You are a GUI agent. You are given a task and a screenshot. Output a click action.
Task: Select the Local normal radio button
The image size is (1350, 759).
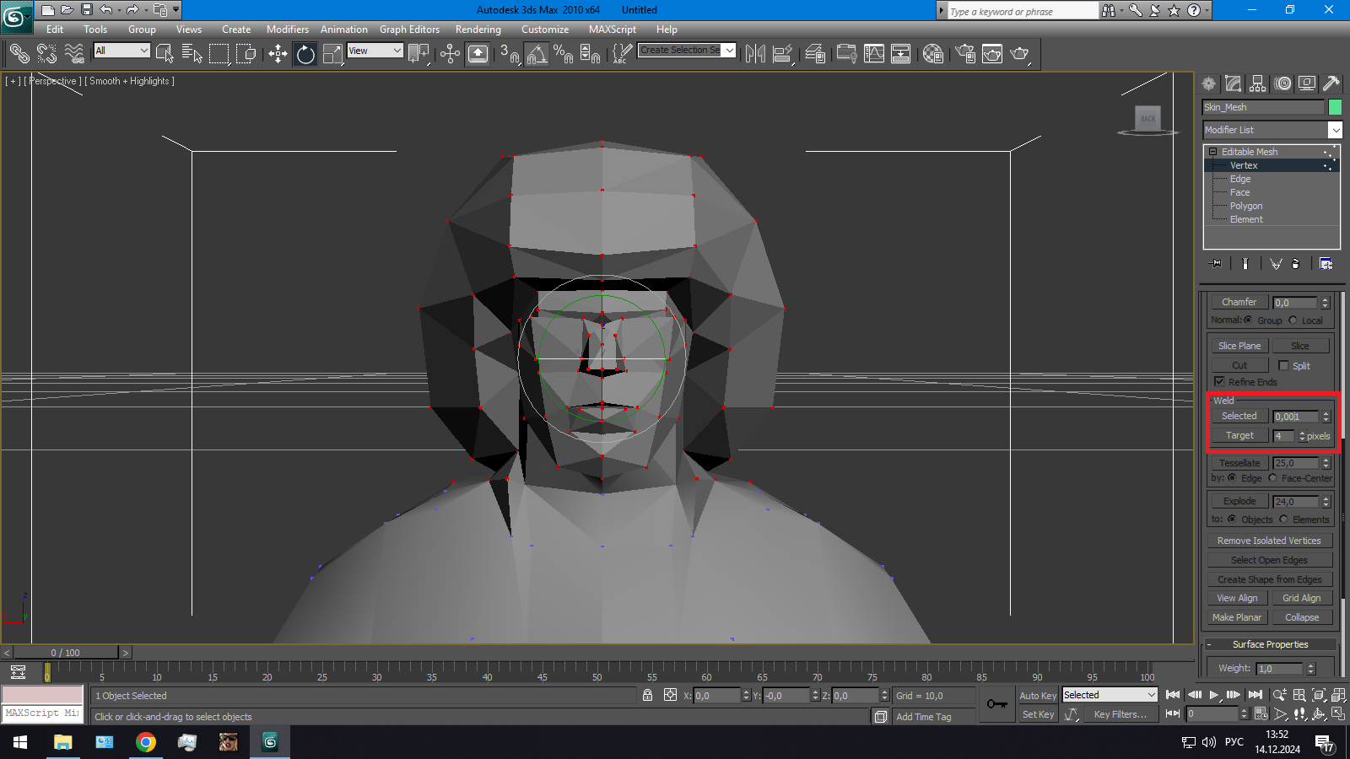(1293, 320)
